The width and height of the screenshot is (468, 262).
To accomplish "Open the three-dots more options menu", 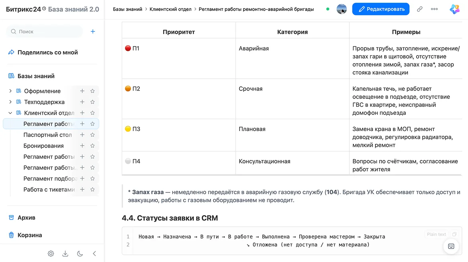I will [434, 9].
